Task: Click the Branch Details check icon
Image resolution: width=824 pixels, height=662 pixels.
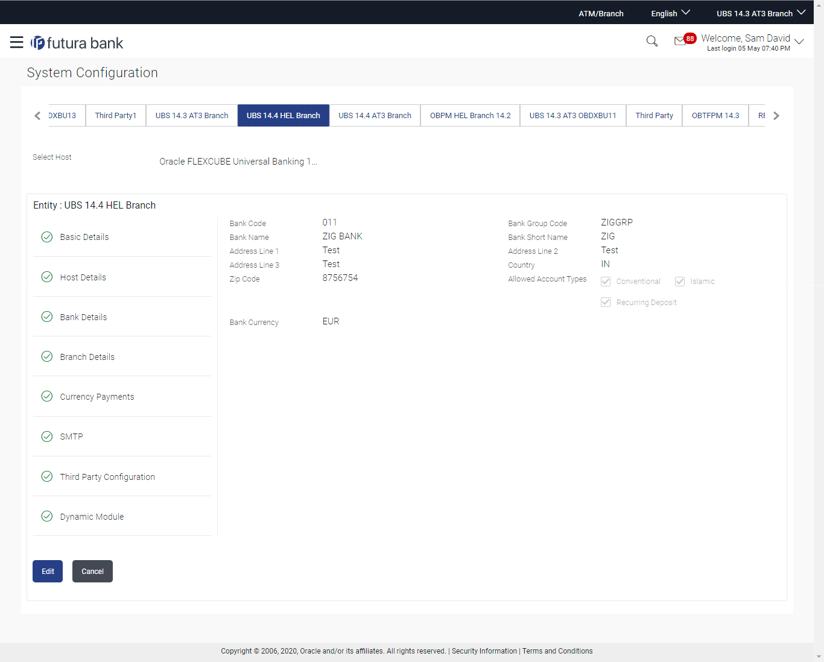Action: point(47,356)
